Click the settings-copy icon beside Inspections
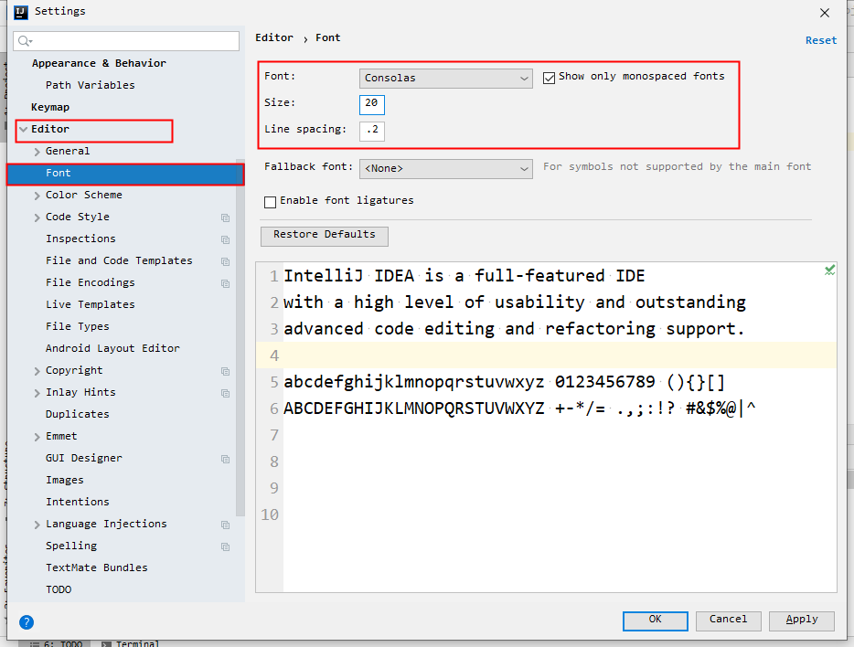This screenshot has width=854, height=647. tap(225, 239)
